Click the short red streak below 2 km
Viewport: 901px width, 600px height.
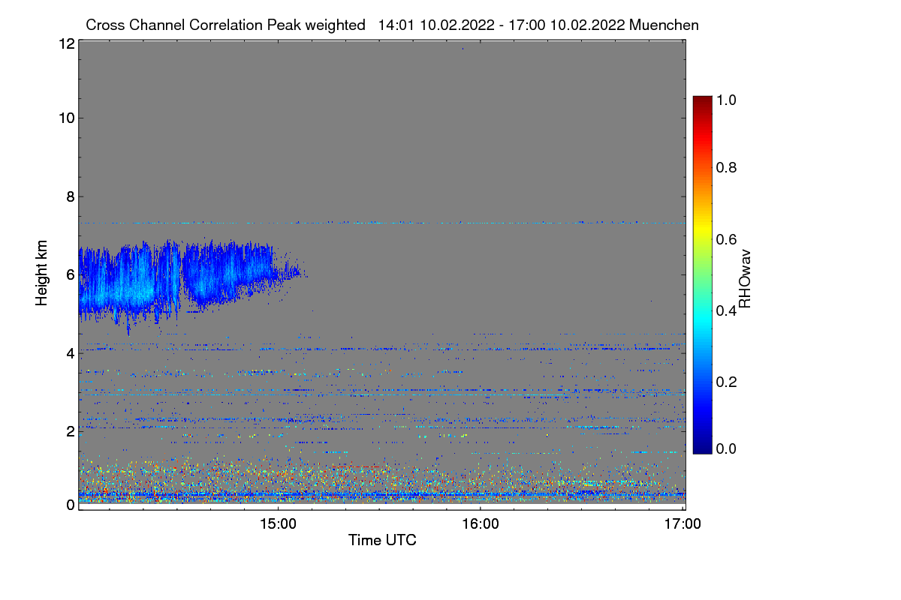(x=359, y=466)
